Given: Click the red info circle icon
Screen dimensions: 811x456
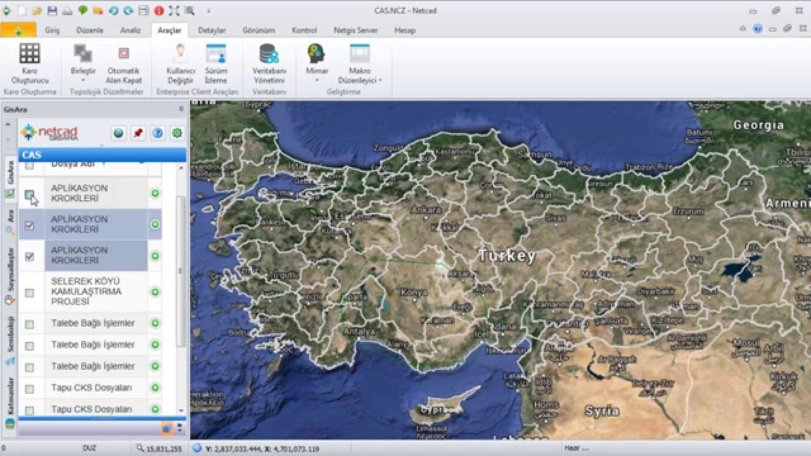Looking at the screenshot, I should coord(158,11).
